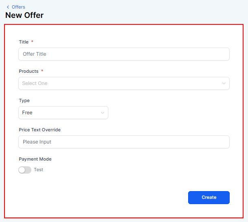248x222 pixels.
Task: Select the 'Free' value shown in Type
Action: (27, 113)
